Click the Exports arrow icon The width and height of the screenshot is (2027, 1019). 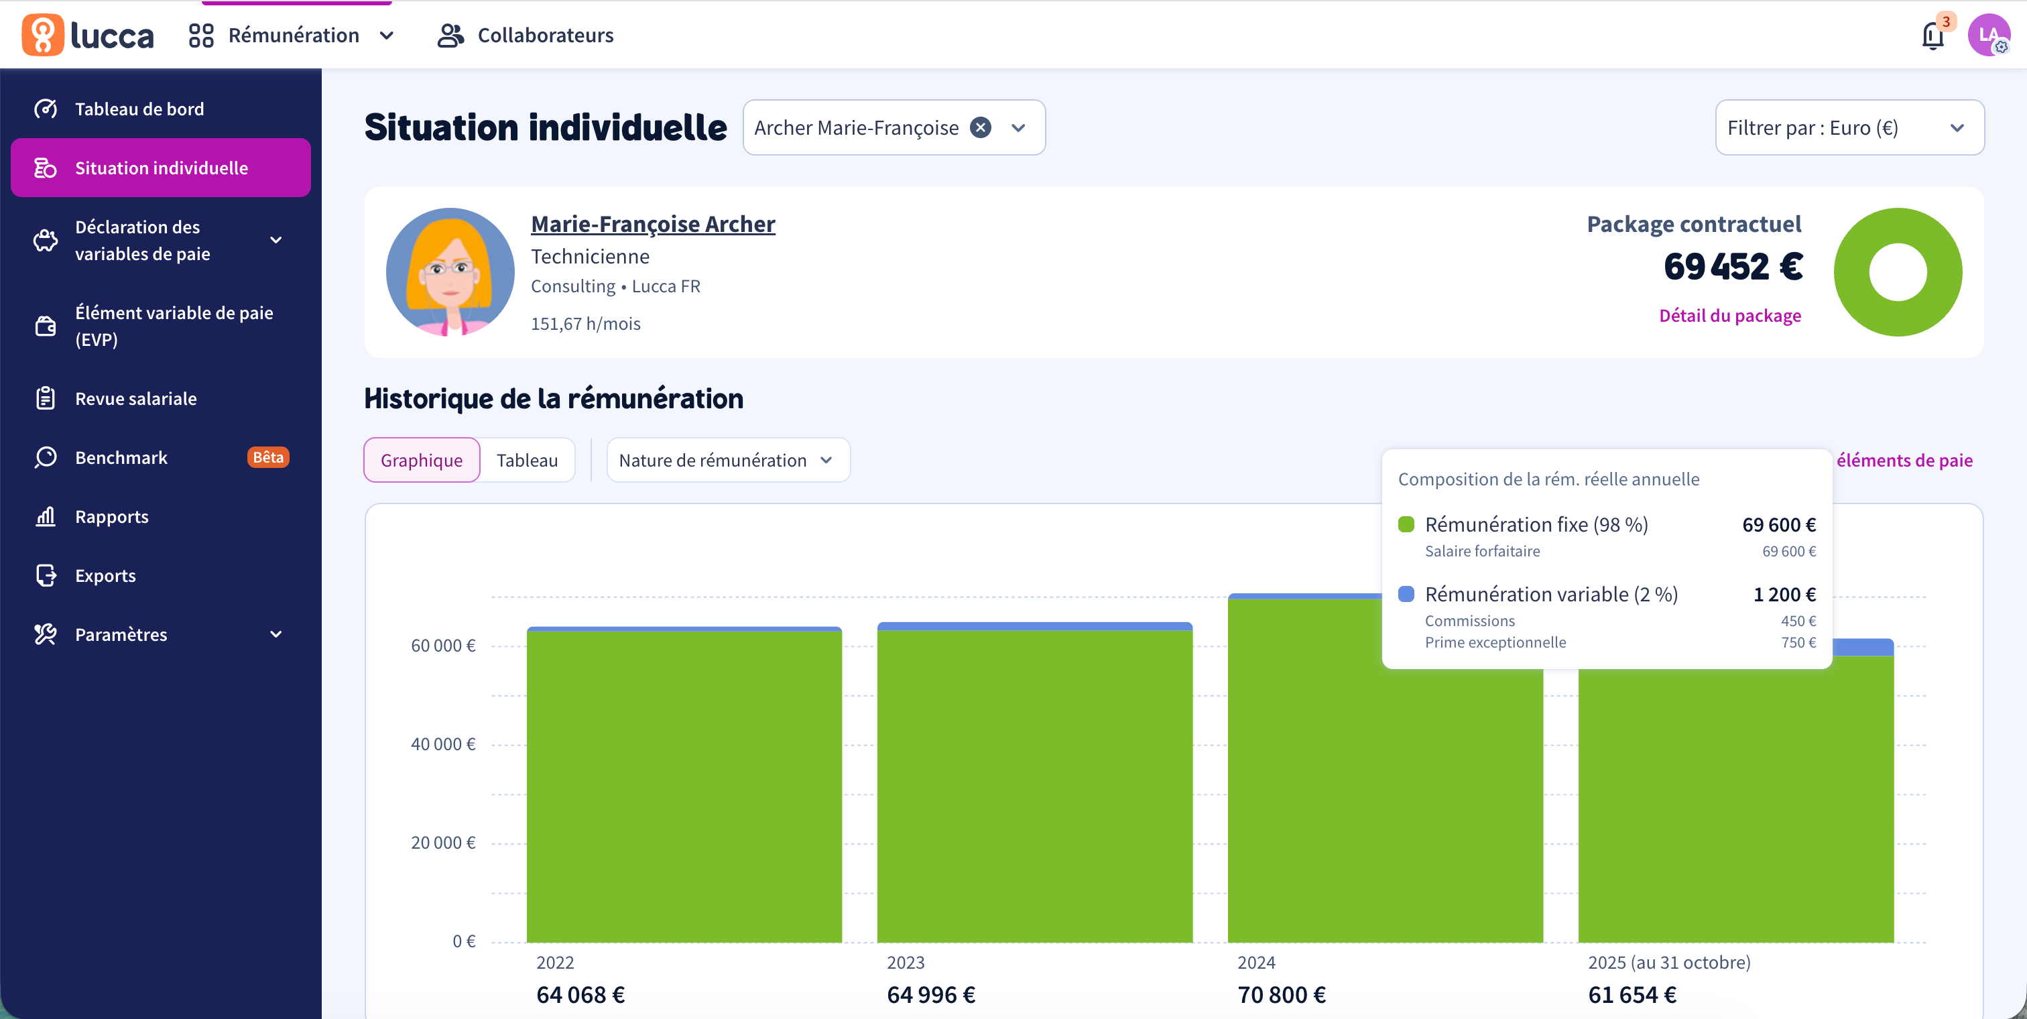tap(46, 575)
